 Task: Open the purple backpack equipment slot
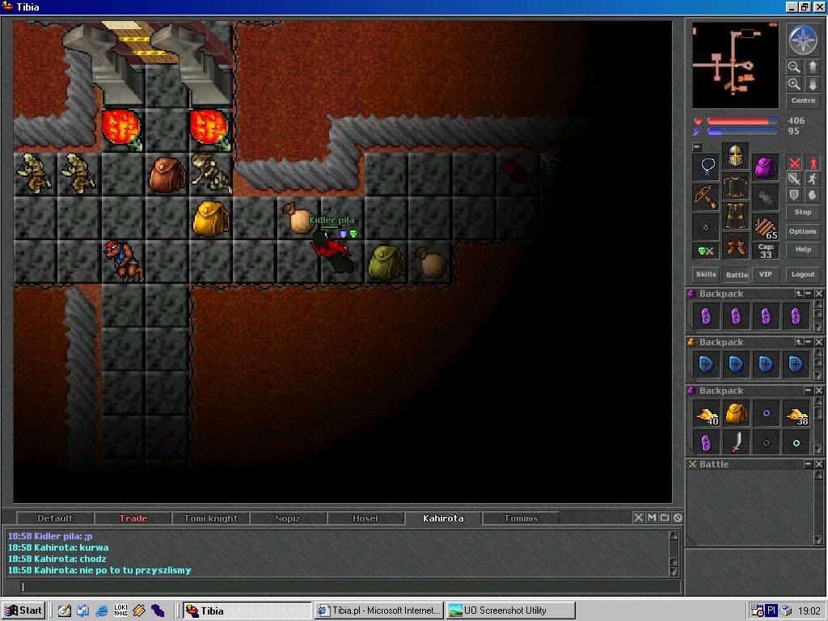[x=765, y=167]
